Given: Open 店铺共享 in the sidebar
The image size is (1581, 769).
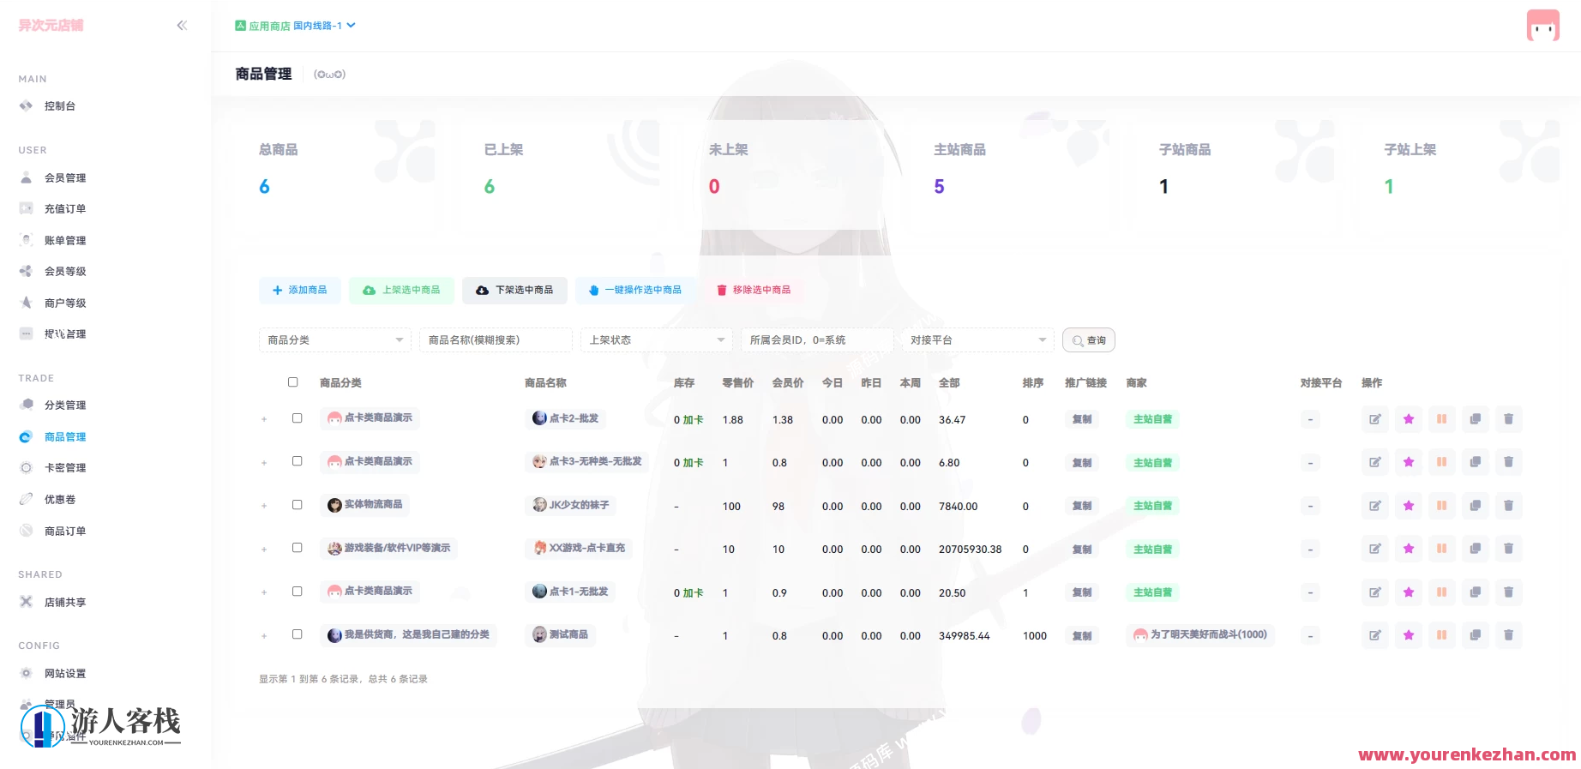Looking at the screenshot, I should (65, 603).
